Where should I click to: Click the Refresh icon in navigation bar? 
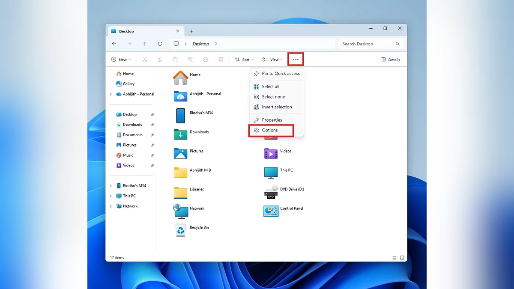coord(160,44)
